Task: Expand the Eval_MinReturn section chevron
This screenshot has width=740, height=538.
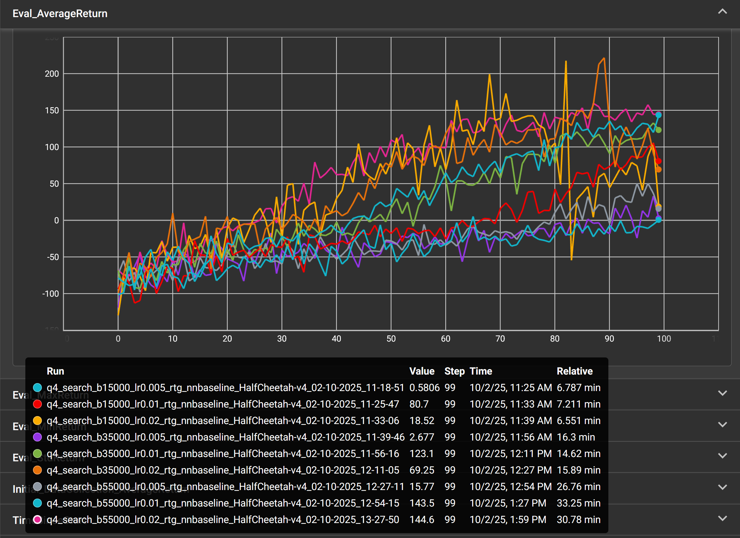Action: click(722, 424)
